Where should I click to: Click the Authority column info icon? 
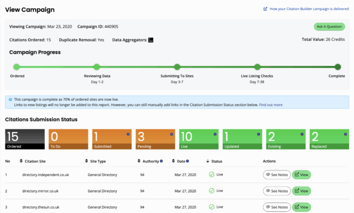pyautogui.click(x=161, y=161)
